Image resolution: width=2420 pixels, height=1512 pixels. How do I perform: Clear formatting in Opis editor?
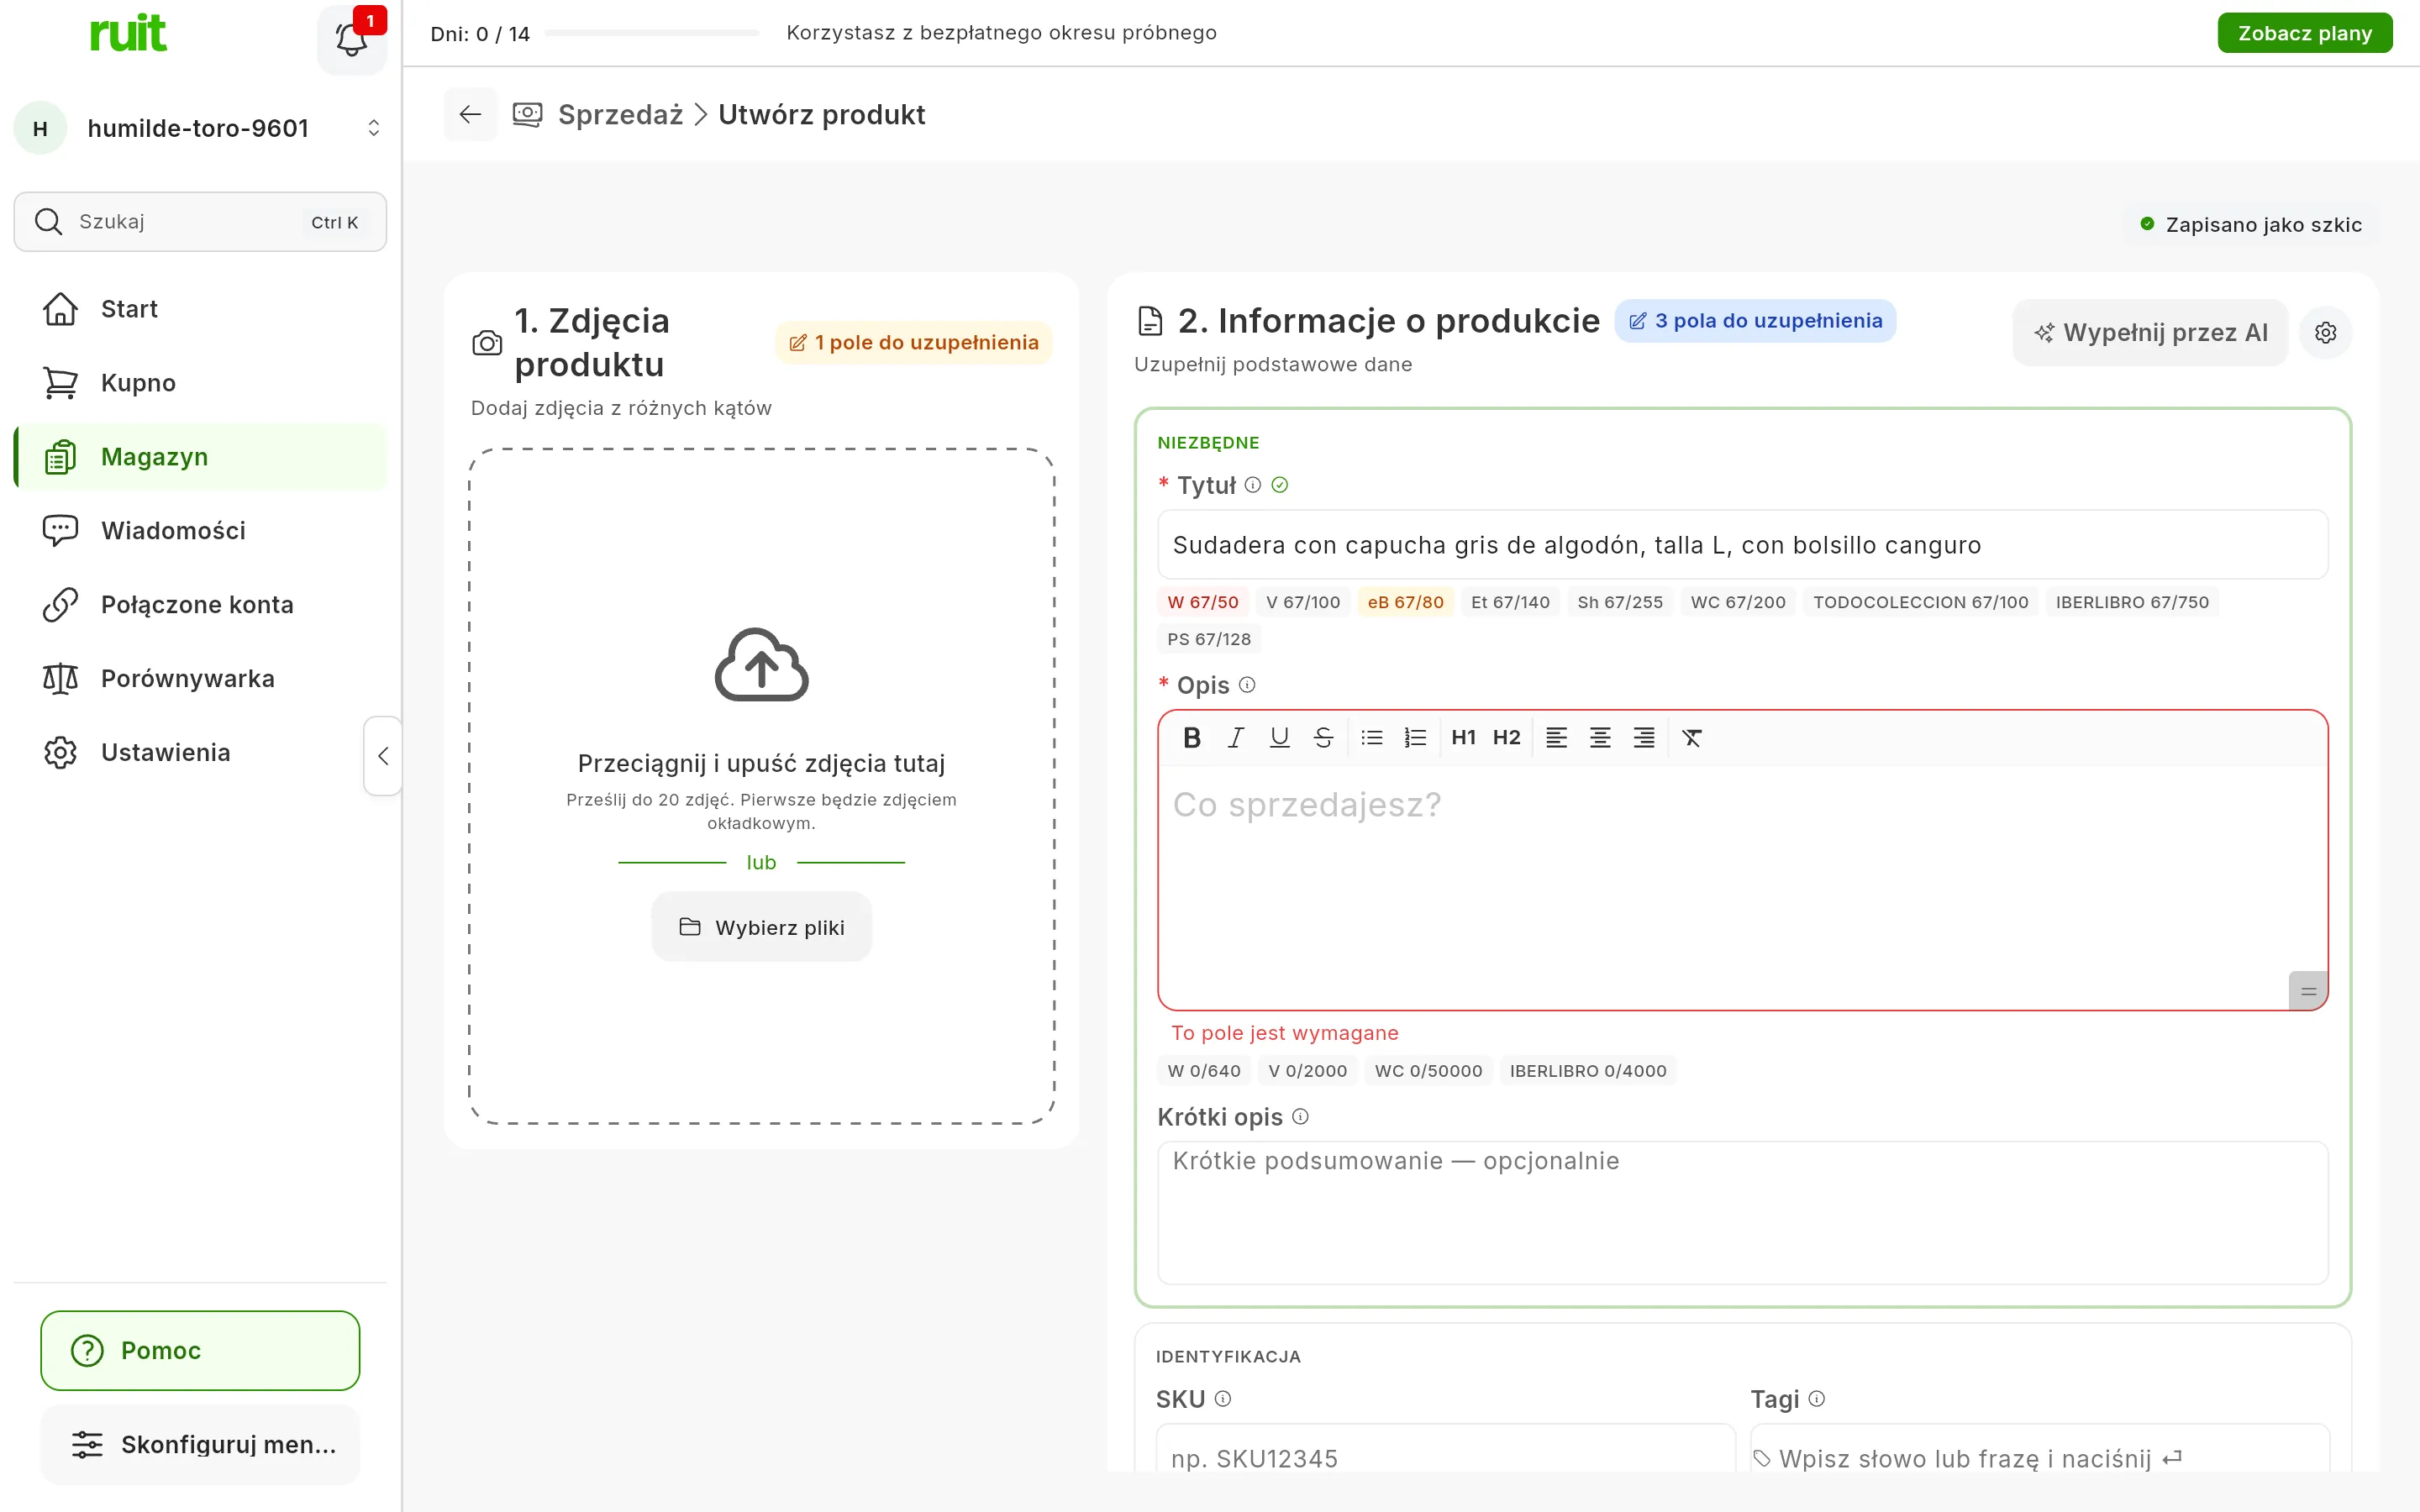pos(1692,738)
